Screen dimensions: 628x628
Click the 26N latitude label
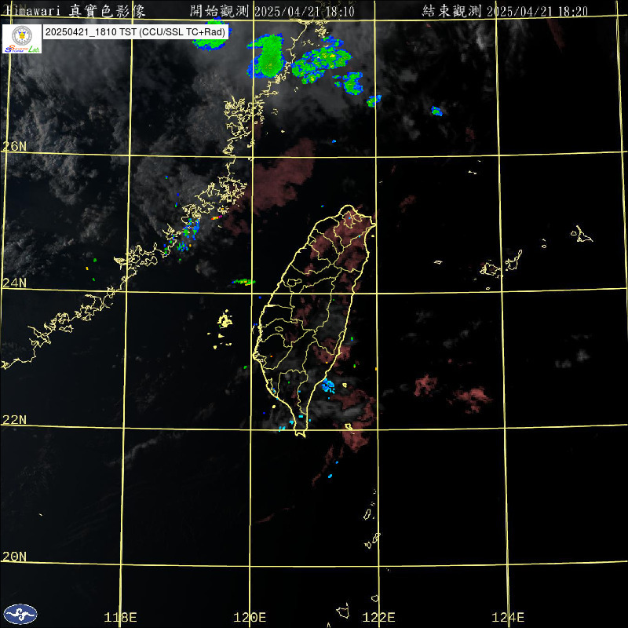click(14, 147)
